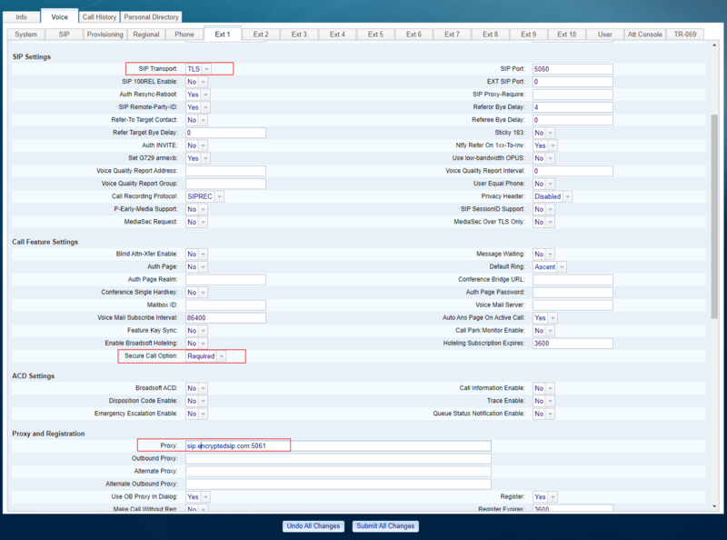Open MediaSec Over TLS Only dropdown
Screen dimensions: 727x540
point(543,222)
